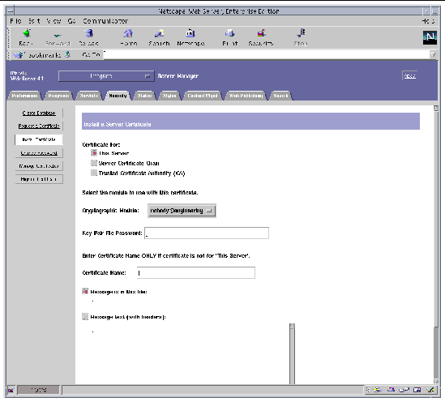Switch to the Content Mgmt tab
This screenshot has height=402, width=445.
pos(203,96)
